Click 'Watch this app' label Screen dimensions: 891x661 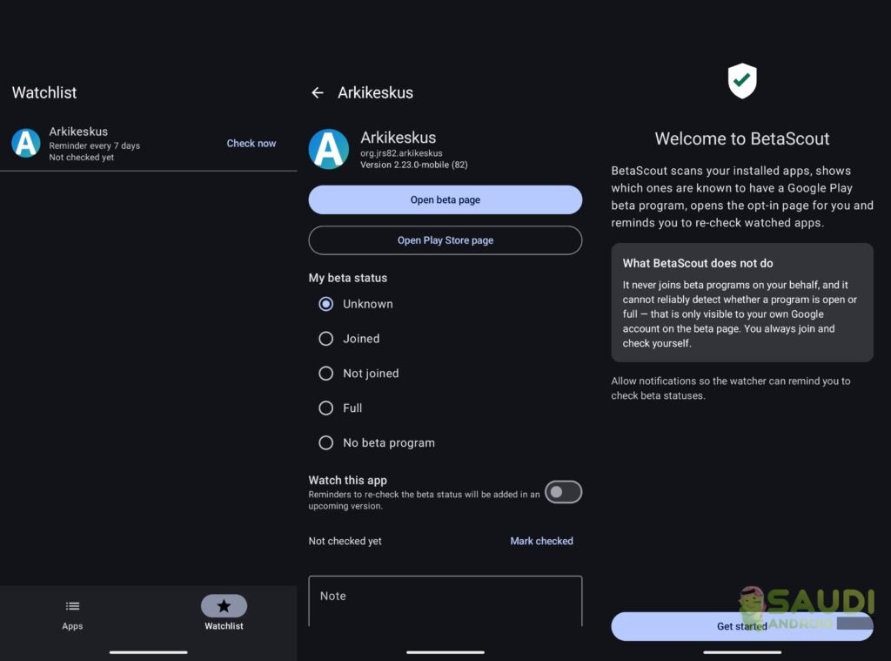point(348,480)
